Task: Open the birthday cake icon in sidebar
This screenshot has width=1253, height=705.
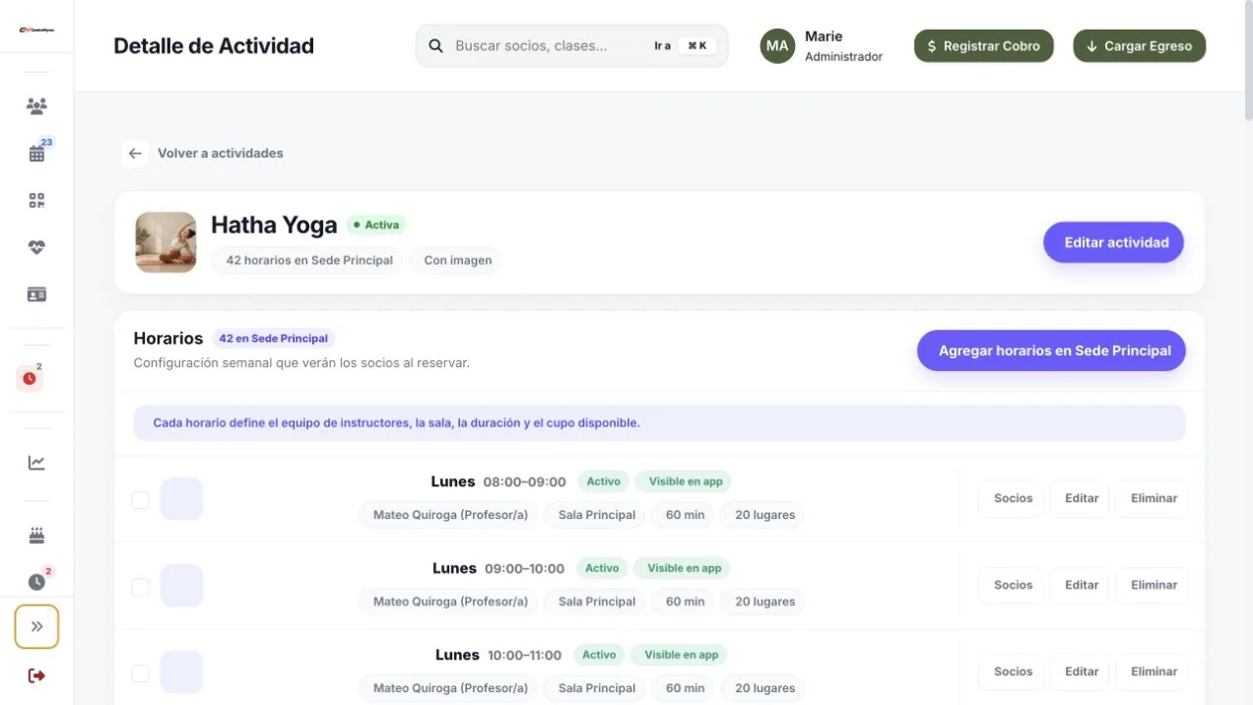Action: pyautogui.click(x=36, y=536)
